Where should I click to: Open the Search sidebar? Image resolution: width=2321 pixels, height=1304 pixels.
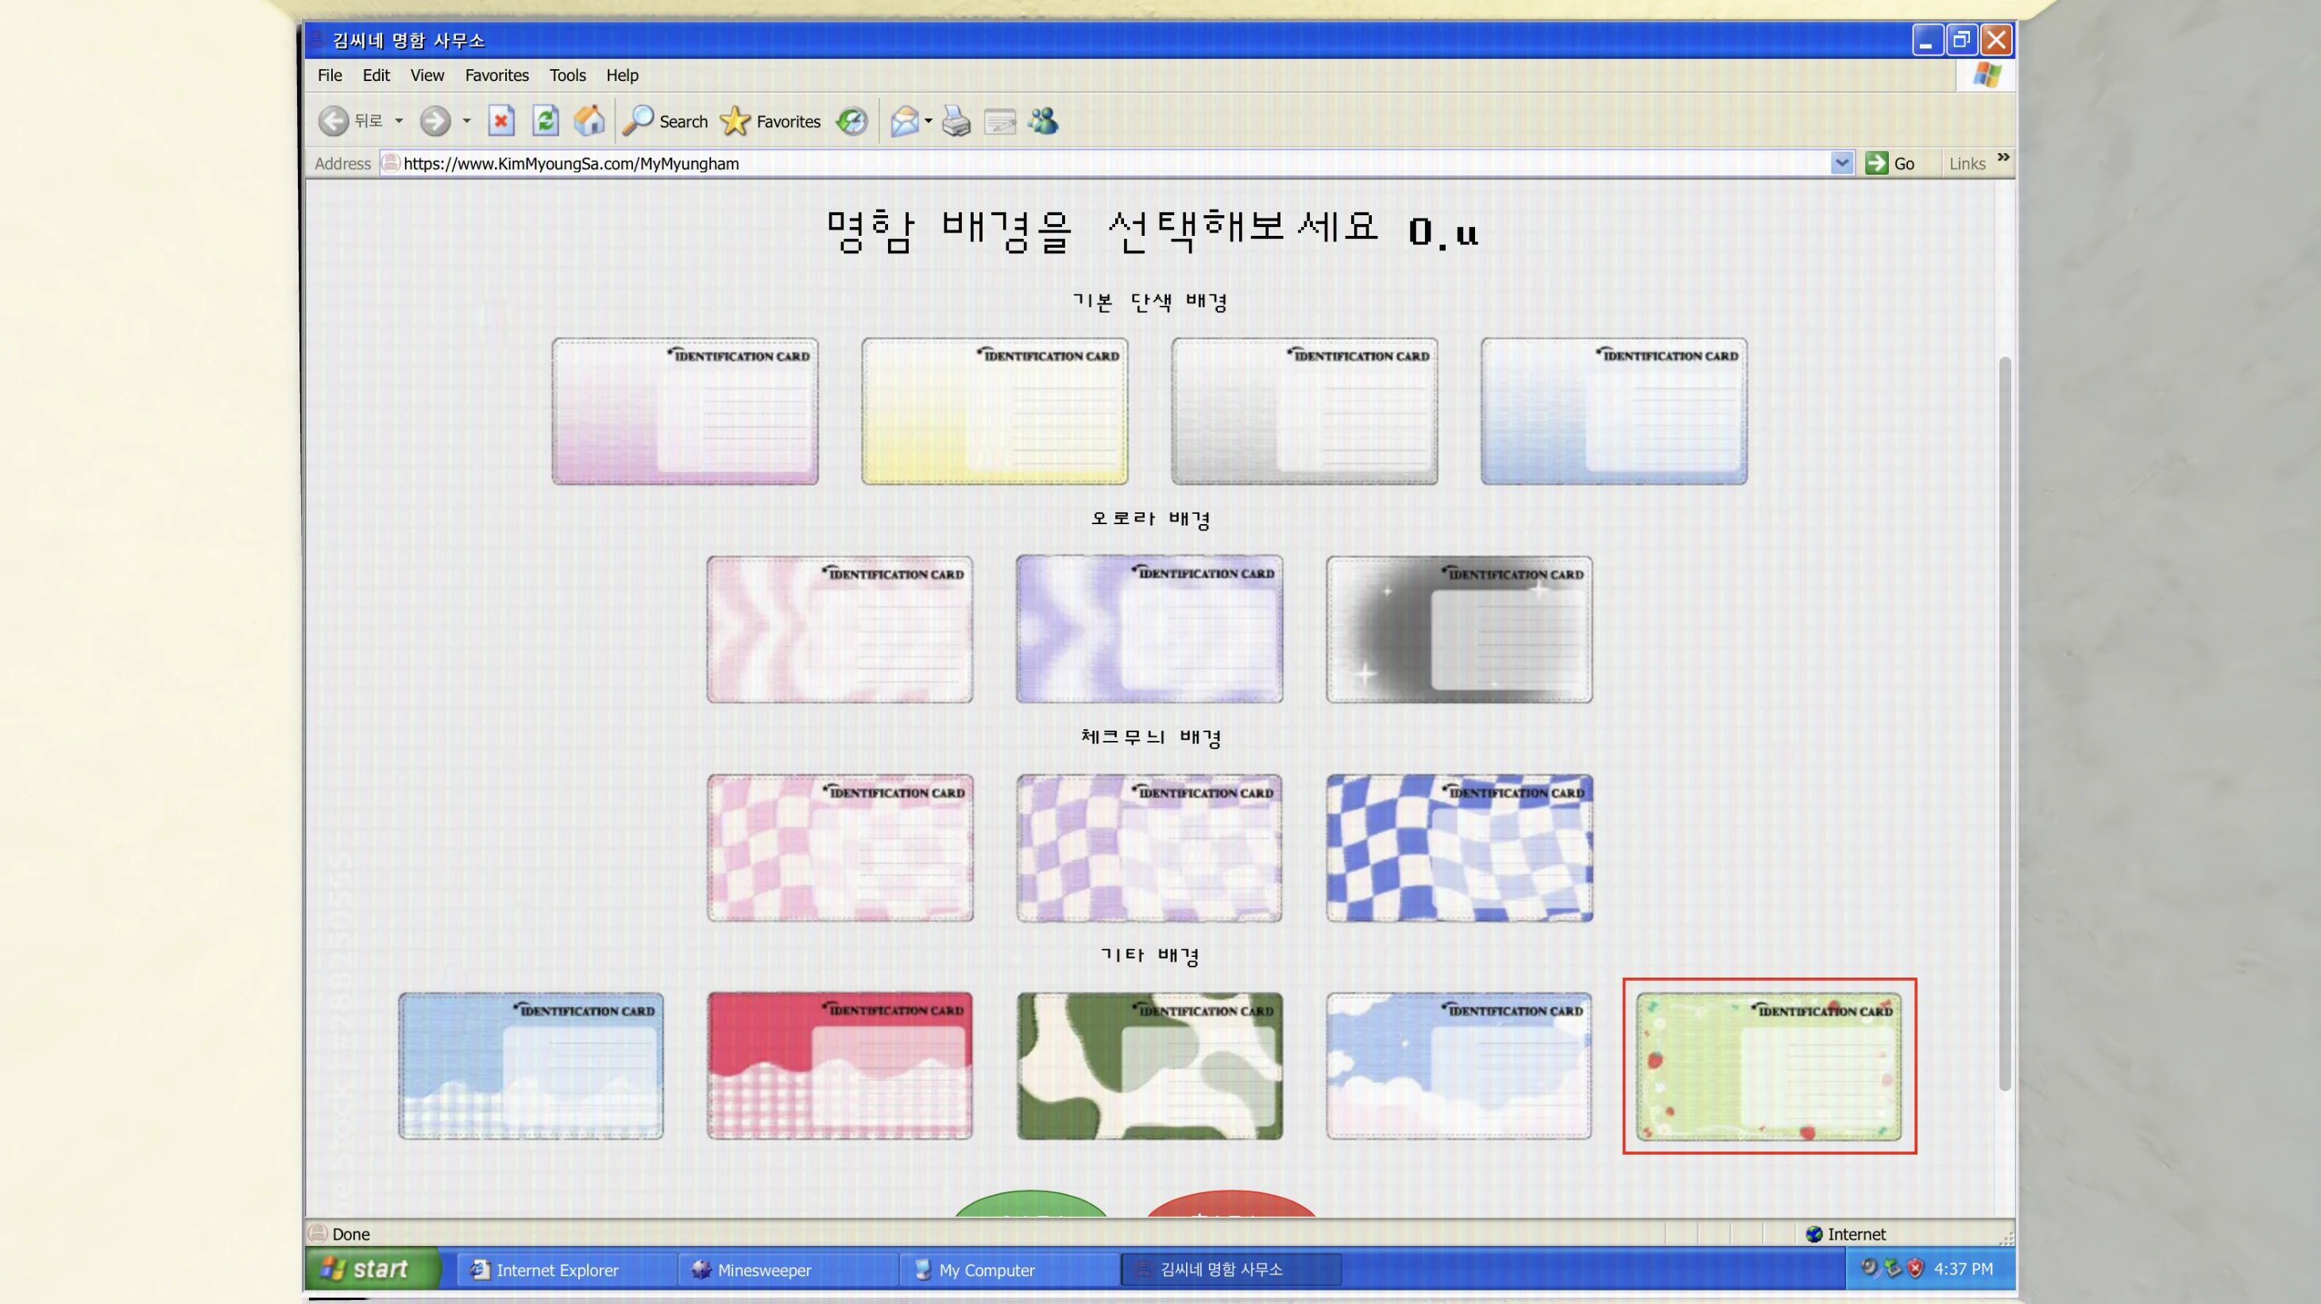(639, 121)
